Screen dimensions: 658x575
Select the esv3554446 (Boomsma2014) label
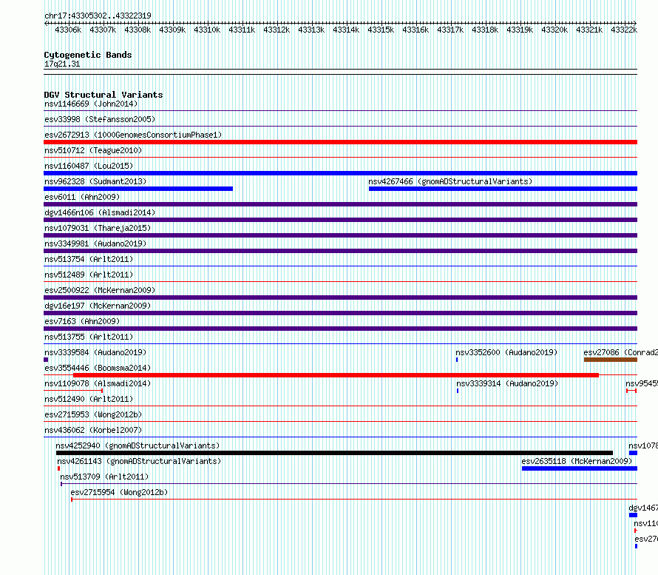point(98,368)
